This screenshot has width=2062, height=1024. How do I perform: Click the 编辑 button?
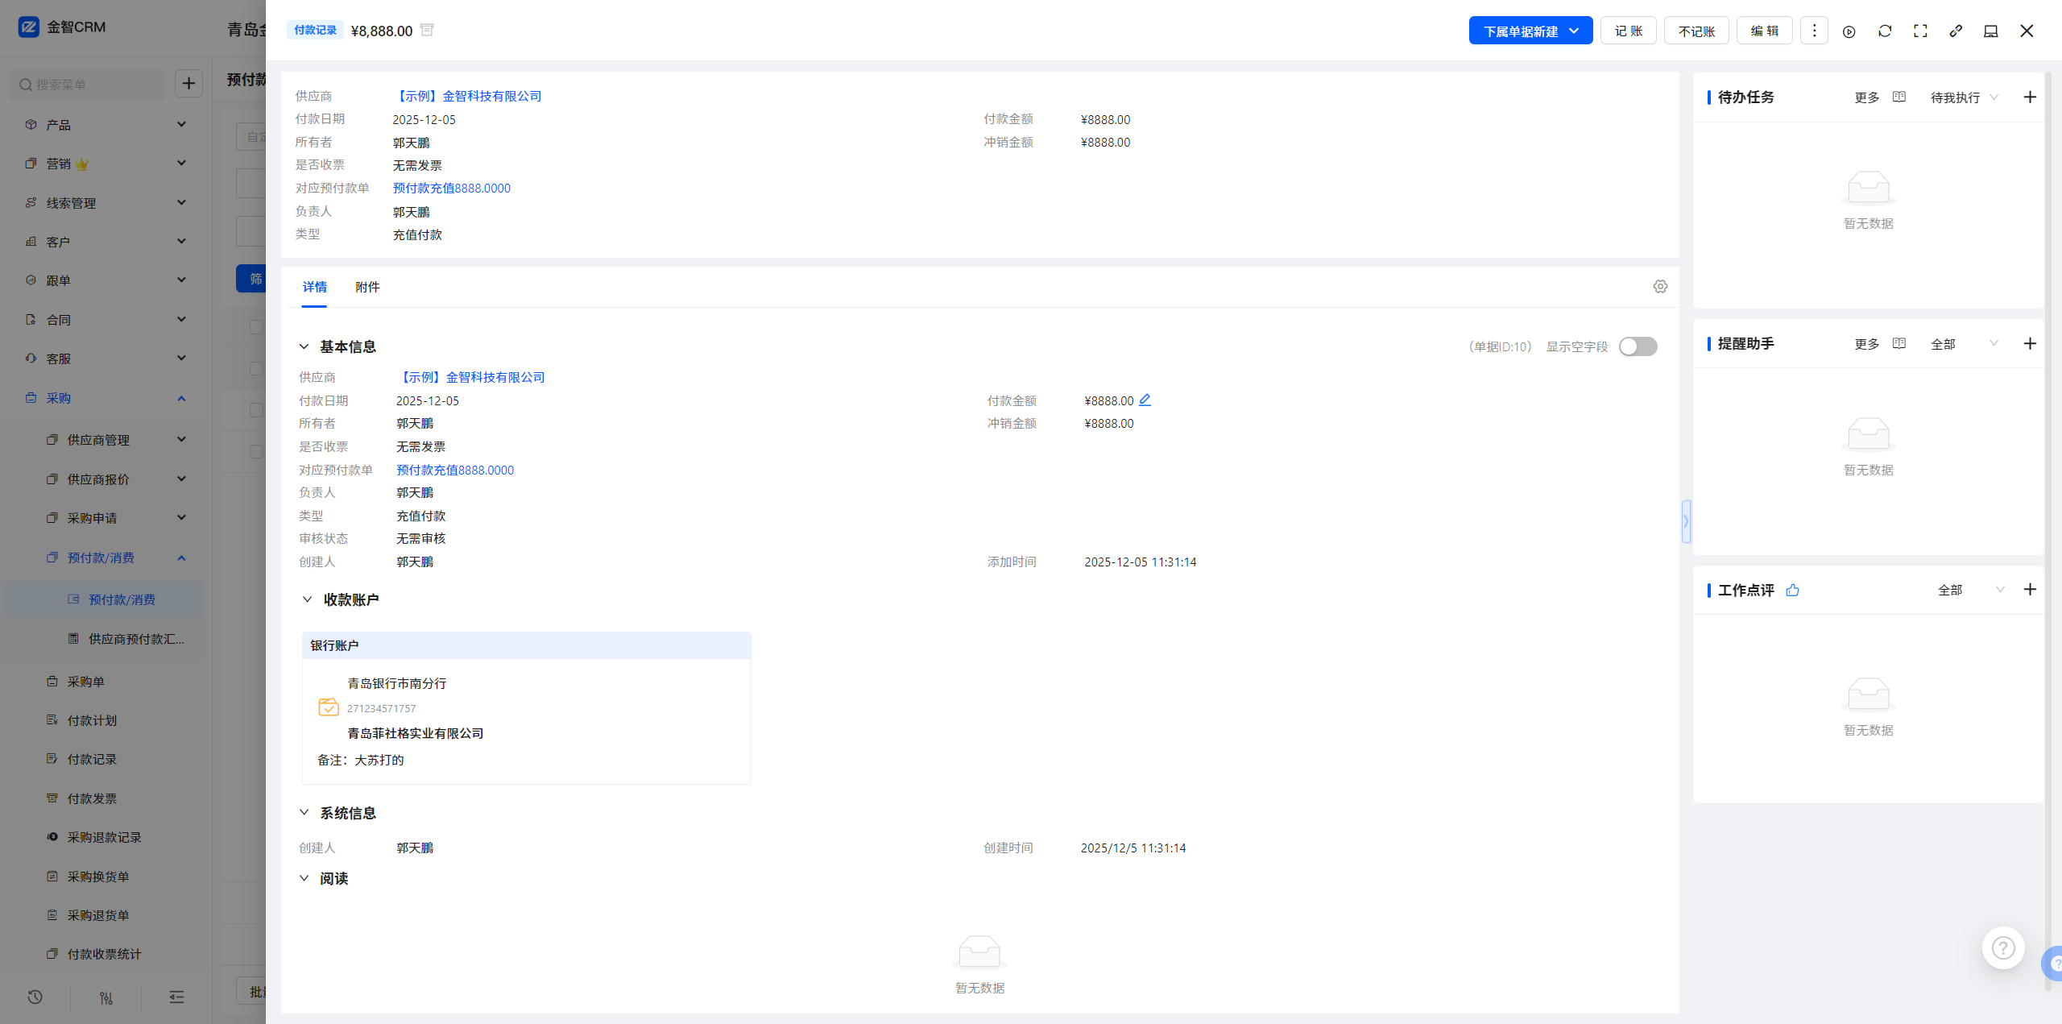1764,31
